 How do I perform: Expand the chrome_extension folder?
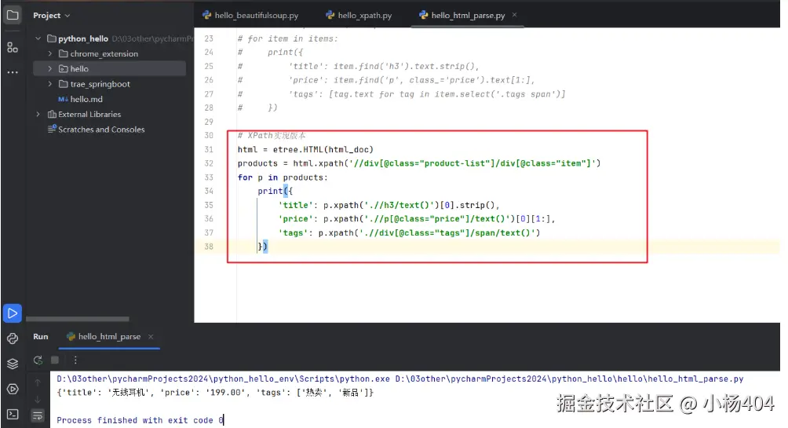(x=49, y=53)
